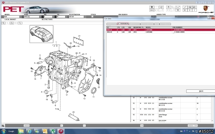Select the EC OVERVIEW tab
This screenshot has height=134, width=215.
click(x=123, y=24)
